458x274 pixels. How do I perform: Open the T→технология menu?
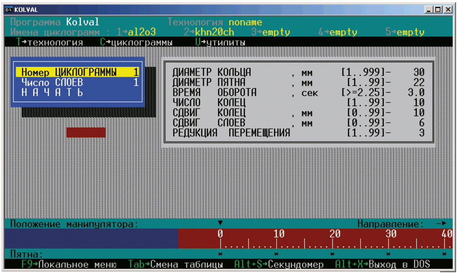[50, 43]
